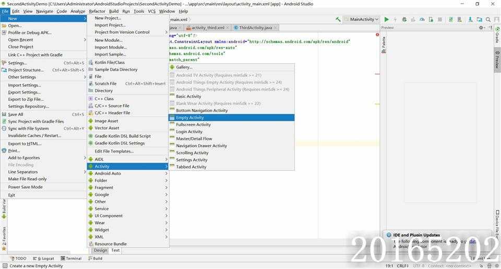501x269 pixels.
Task: Click Edit File Templates
Action: pyautogui.click(x=128, y=151)
